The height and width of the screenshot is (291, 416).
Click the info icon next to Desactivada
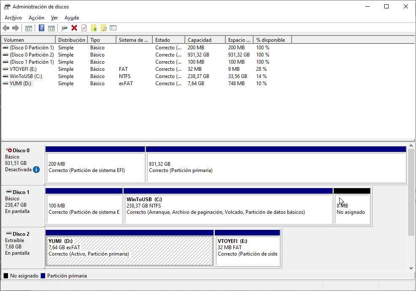[x=36, y=170]
